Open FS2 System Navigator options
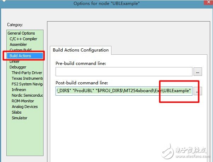 27,84
